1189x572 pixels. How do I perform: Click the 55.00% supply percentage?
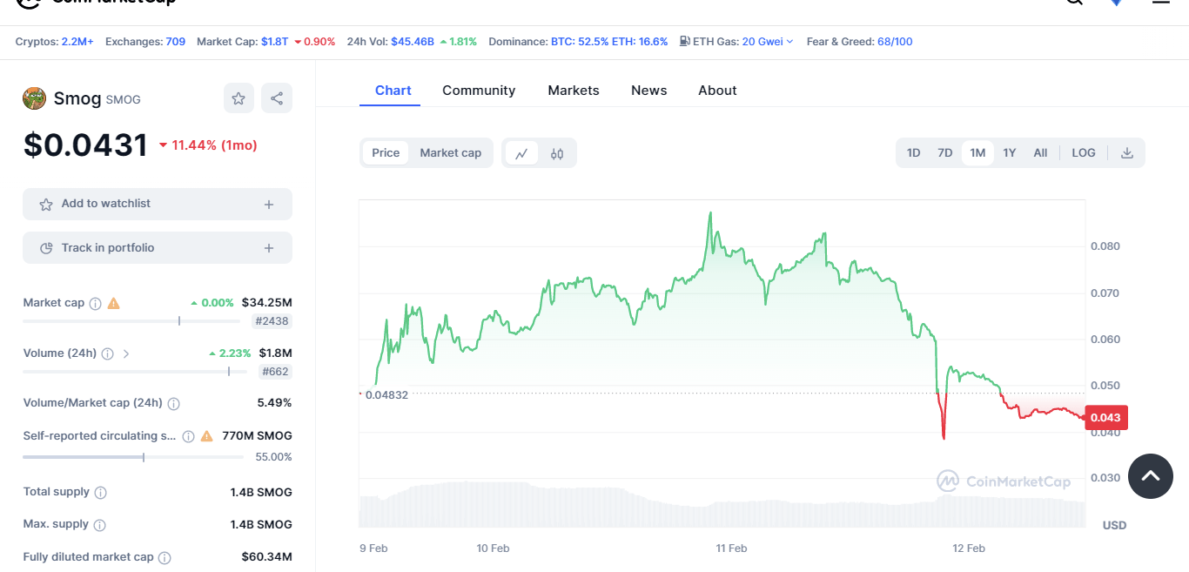pyautogui.click(x=274, y=457)
